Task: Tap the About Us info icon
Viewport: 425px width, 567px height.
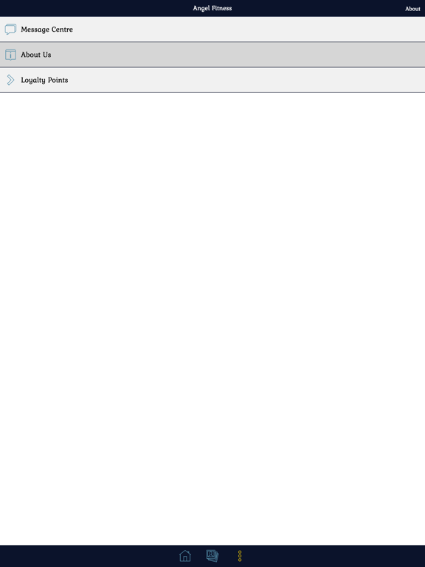Action: coord(10,55)
